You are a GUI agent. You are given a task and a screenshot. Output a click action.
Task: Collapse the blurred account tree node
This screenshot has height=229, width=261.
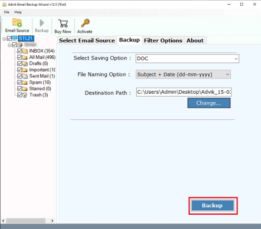coord(10,45)
